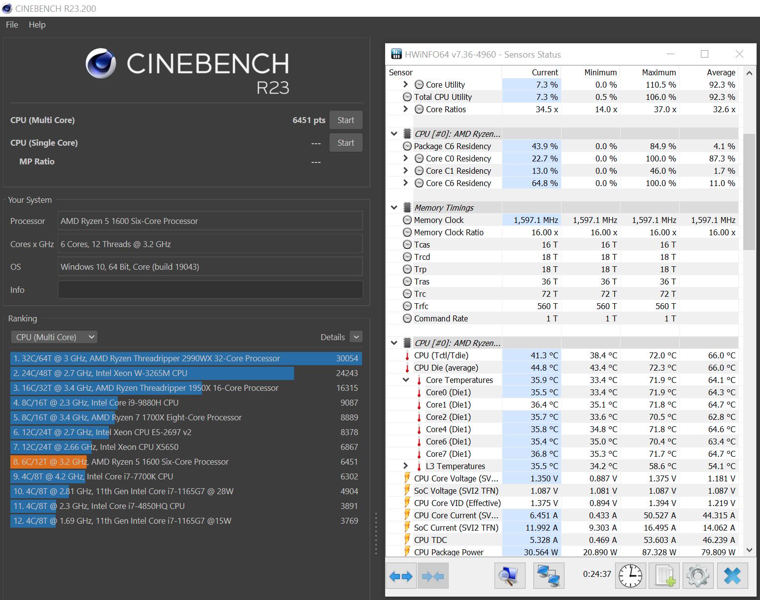Image resolution: width=760 pixels, height=600 pixels.
Task: Select the i7-1165G7 @15W ranking entry
Action: [186, 521]
